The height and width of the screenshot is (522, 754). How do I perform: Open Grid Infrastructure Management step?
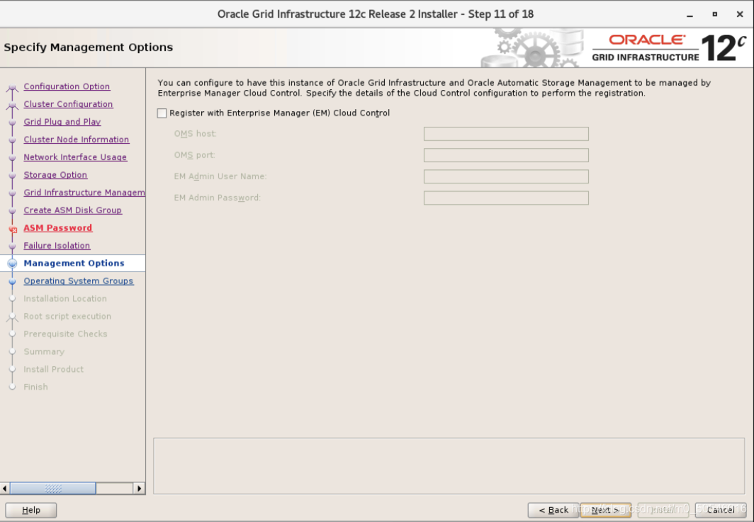(x=84, y=193)
